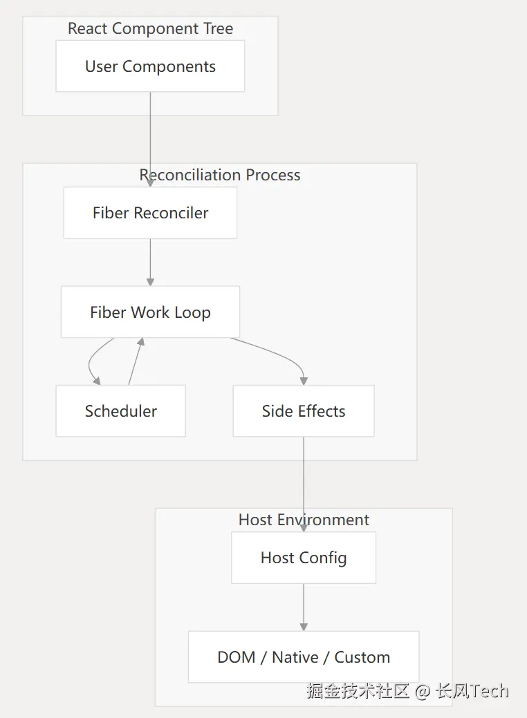Click the 长风Tech author watermark
The width and height of the screenshot is (527, 718).
pyautogui.click(x=472, y=691)
